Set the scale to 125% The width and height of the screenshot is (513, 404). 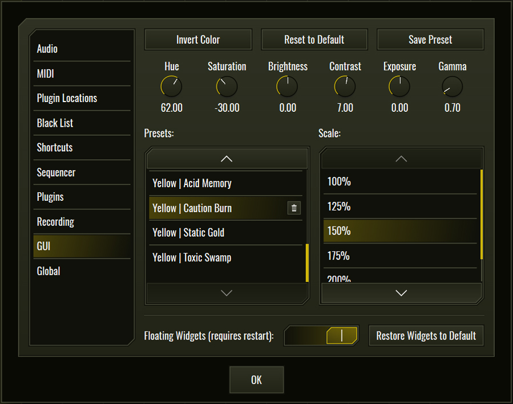(400, 207)
